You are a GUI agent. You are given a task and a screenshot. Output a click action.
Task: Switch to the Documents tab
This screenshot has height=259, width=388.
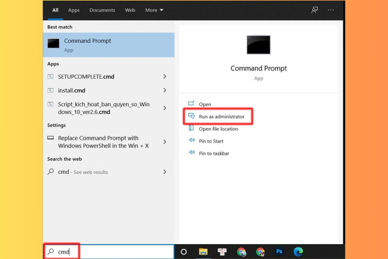102,10
